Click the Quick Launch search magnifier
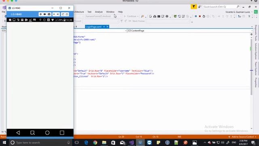This screenshot has height=146, width=259. 238,6
